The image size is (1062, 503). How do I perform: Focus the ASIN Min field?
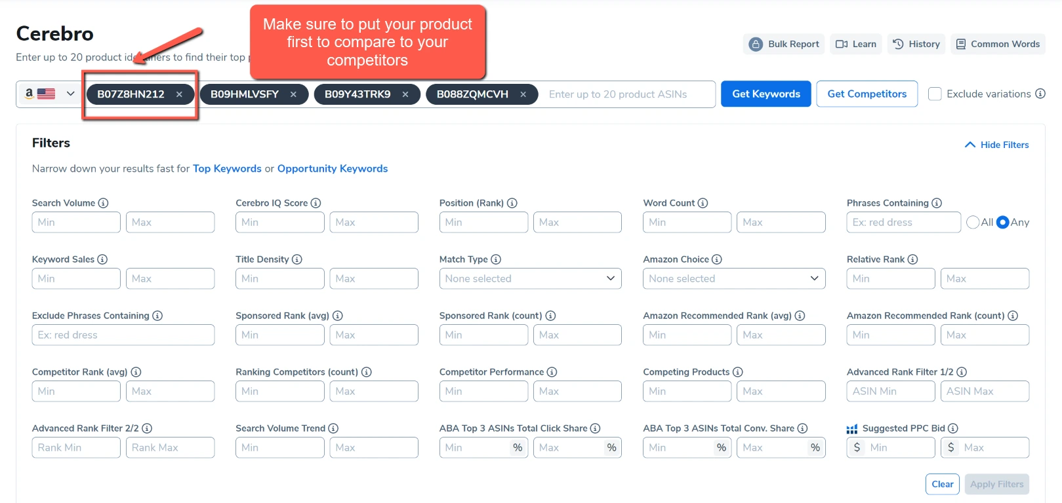point(891,391)
